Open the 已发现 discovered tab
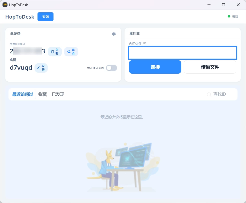Image resolution: width=246 pixels, height=203 pixels. [58, 94]
